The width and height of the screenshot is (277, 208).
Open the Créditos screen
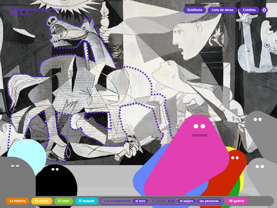[249, 10]
